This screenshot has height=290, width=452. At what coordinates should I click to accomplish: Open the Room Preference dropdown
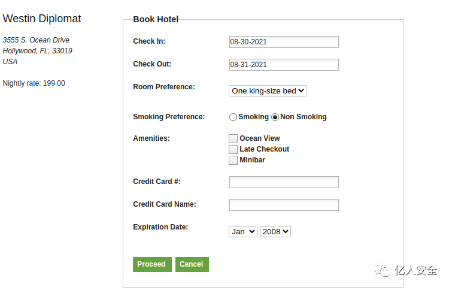[268, 90]
